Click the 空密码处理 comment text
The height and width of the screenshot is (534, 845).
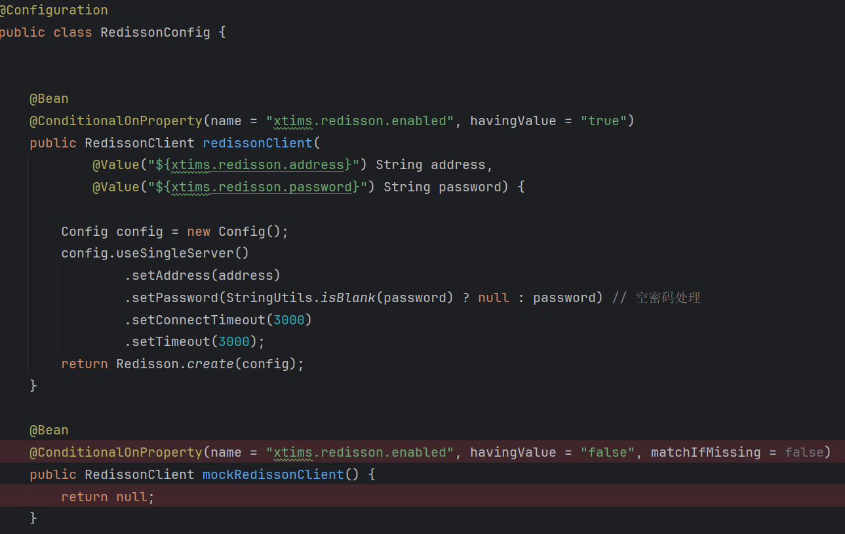point(667,297)
